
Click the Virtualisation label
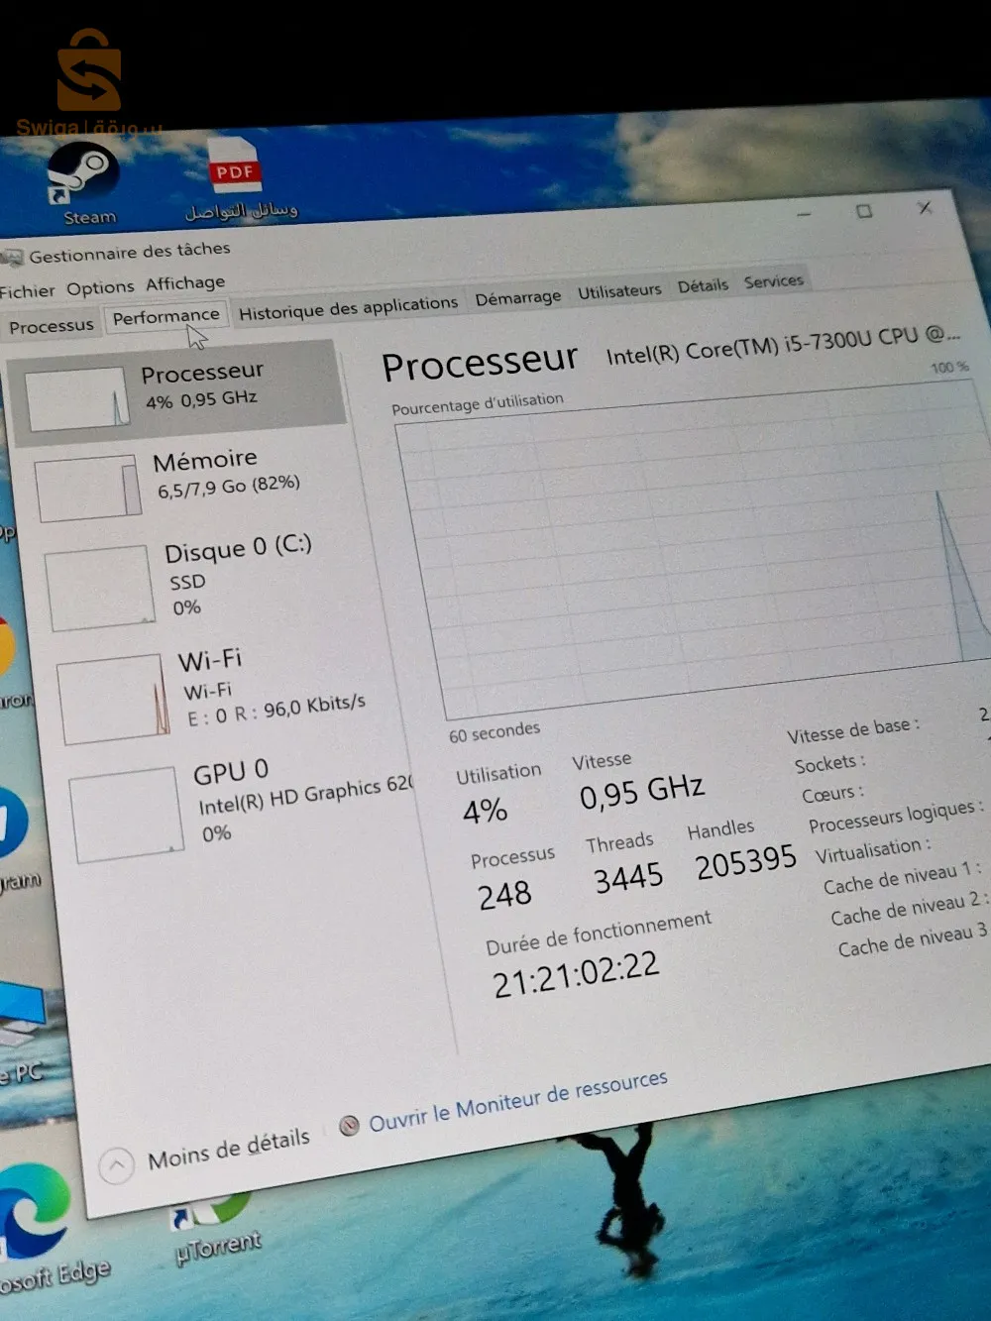click(873, 850)
